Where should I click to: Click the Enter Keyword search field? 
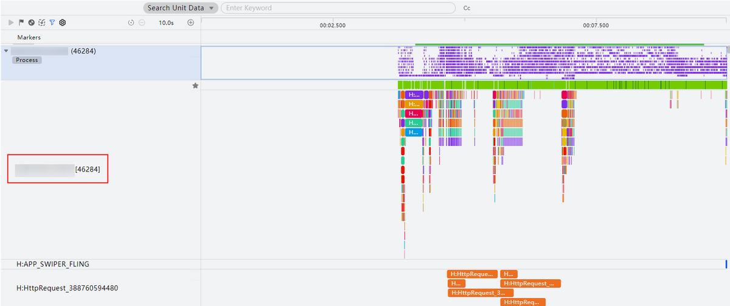pyautogui.click(x=338, y=8)
